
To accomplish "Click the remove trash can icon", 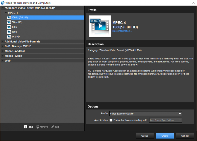I will click(38, 127).
